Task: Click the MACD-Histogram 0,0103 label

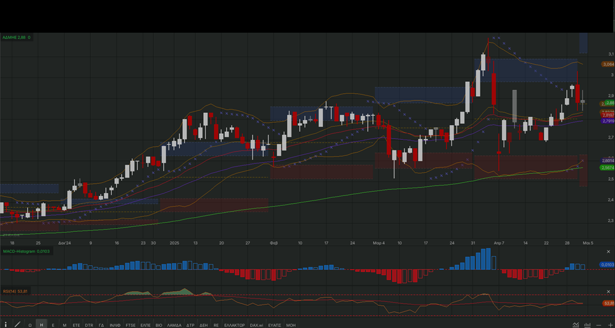Action: 27,252
